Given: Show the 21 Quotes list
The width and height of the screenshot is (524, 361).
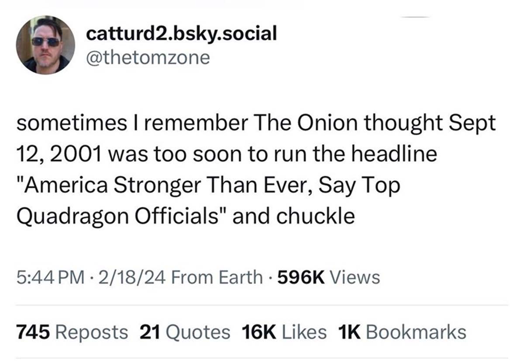Looking at the screenshot, I should tap(185, 332).
